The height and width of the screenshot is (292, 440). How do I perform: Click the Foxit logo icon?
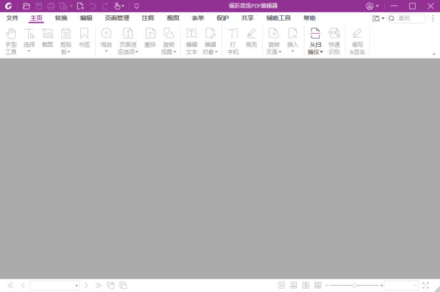(8, 6)
